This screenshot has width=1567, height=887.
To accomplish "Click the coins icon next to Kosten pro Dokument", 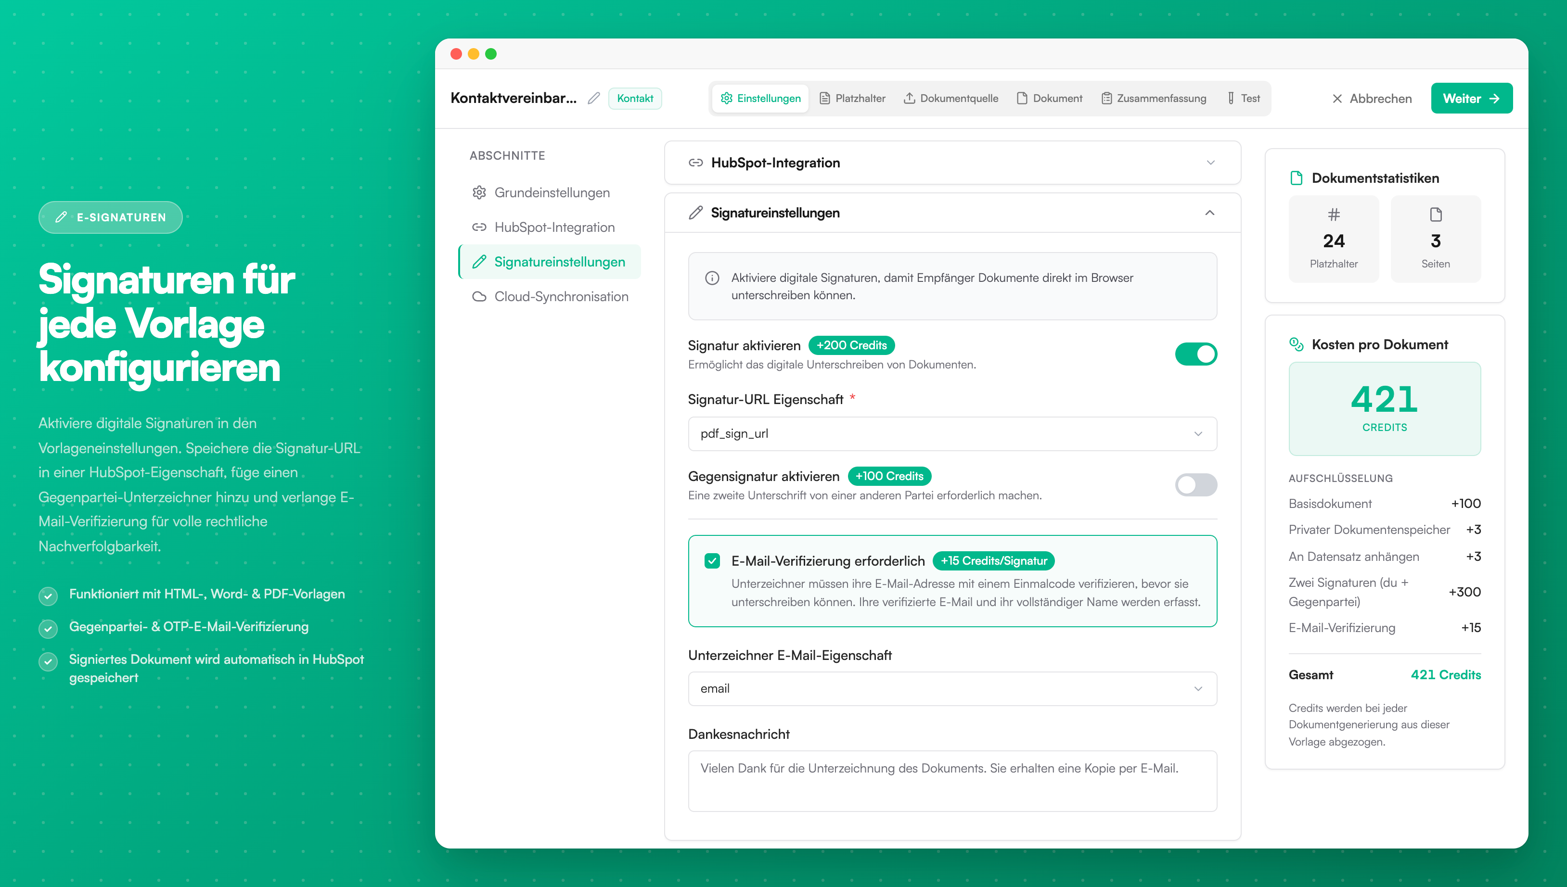I will (1297, 344).
